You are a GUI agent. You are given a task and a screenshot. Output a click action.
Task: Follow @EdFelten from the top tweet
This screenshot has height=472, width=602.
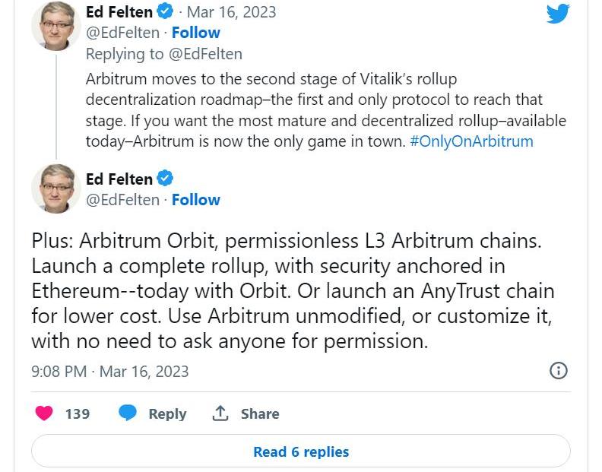pos(195,33)
